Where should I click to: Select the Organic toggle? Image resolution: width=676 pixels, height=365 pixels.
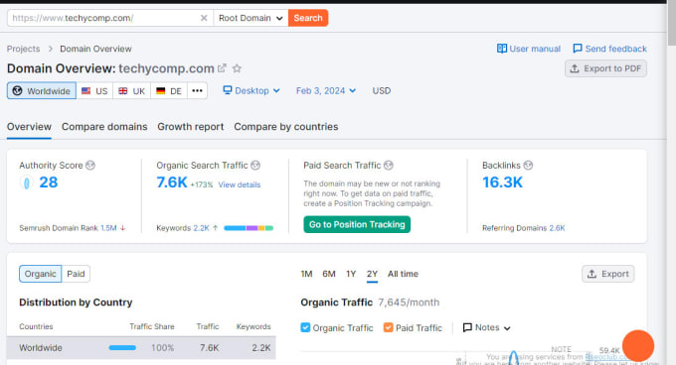pyautogui.click(x=40, y=274)
